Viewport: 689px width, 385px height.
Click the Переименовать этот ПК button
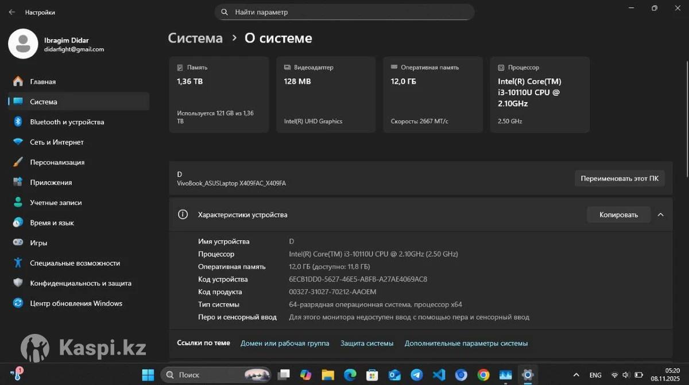[x=620, y=178]
